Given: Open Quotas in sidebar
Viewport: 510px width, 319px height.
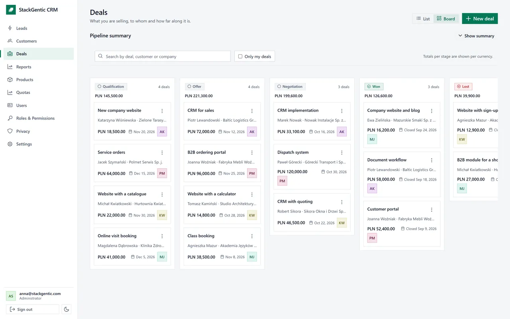Looking at the screenshot, I should [x=39, y=93].
